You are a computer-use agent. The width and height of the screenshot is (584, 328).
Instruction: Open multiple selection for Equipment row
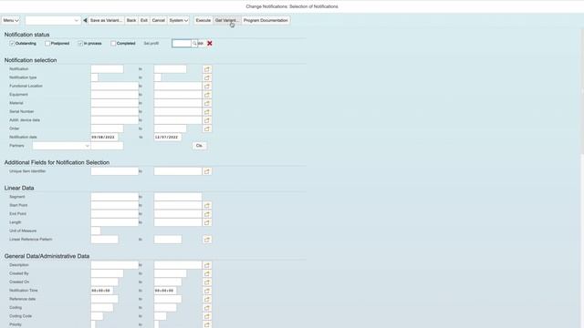207,95
